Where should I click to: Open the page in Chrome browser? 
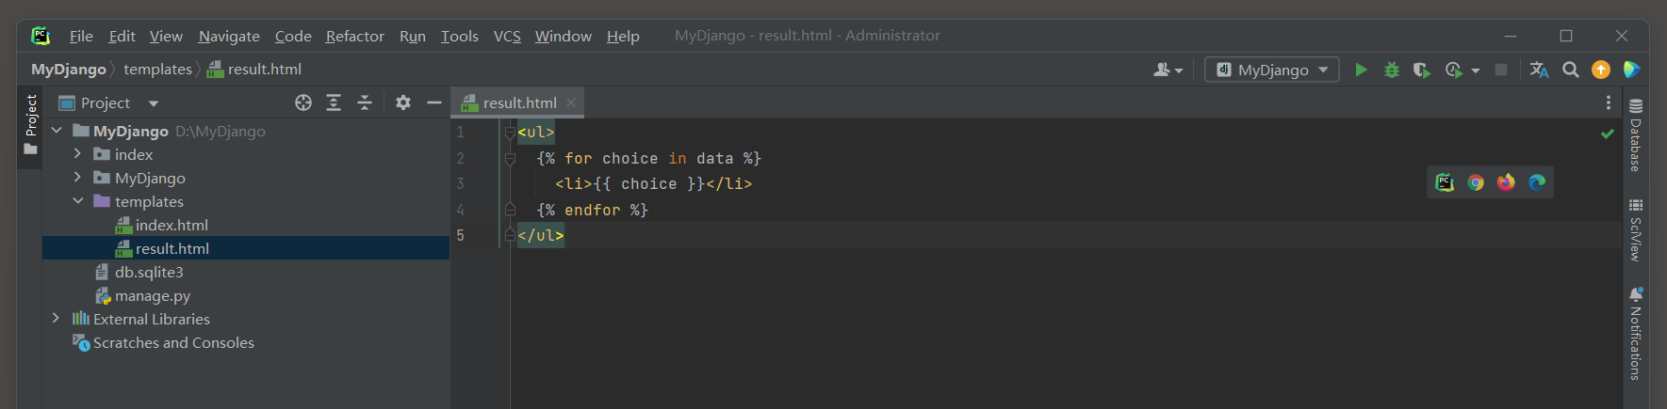[1476, 182]
